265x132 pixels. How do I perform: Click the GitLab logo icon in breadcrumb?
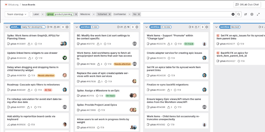click(6, 4)
